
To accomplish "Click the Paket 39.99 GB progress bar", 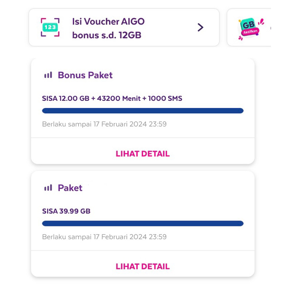I will tap(143, 223).
